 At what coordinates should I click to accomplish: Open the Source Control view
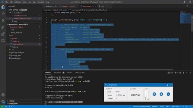3,20
